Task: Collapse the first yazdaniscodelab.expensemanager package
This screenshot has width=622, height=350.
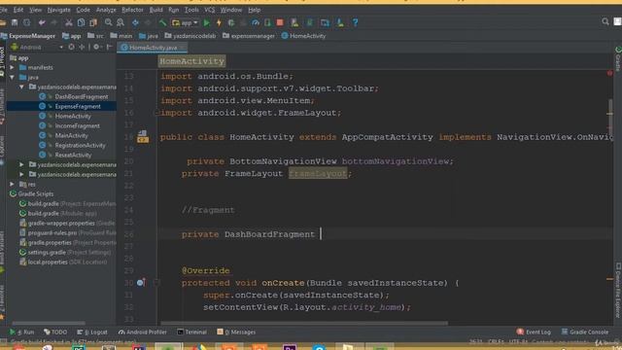Action: (21, 87)
